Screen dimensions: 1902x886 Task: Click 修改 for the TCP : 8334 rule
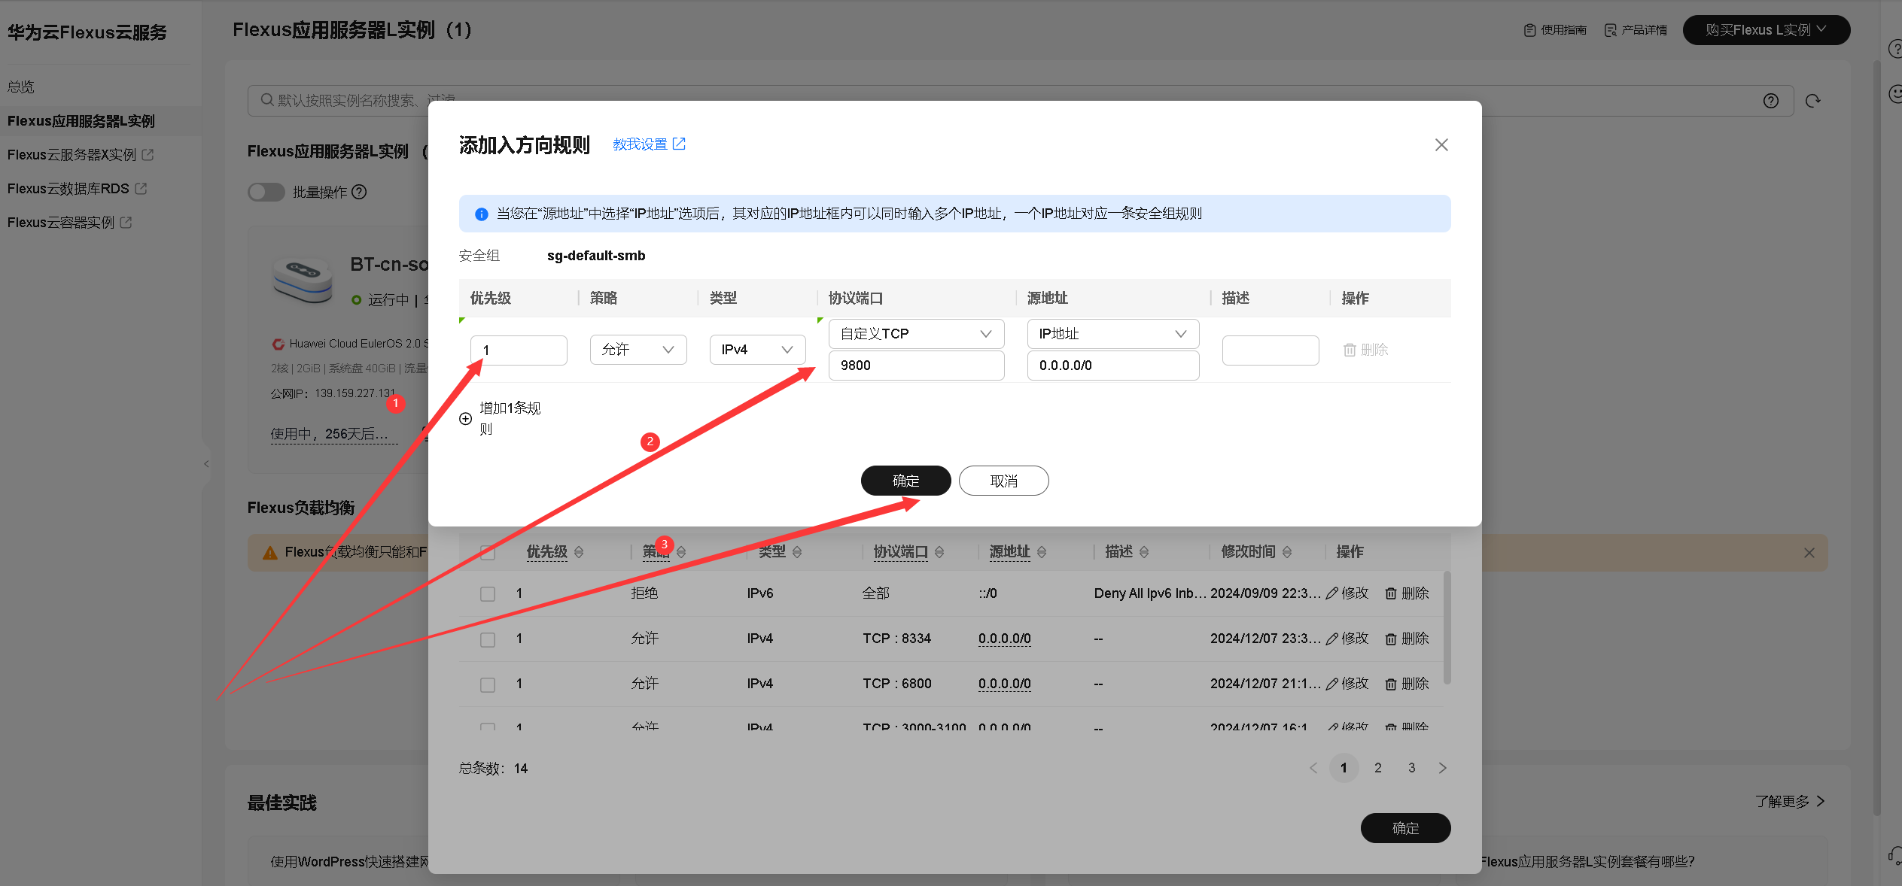click(1347, 639)
